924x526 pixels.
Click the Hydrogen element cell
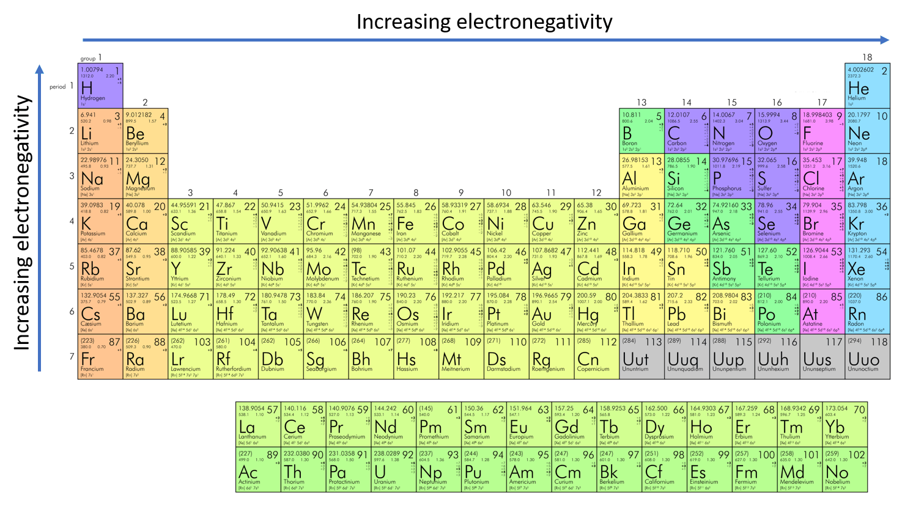click(x=100, y=86)
